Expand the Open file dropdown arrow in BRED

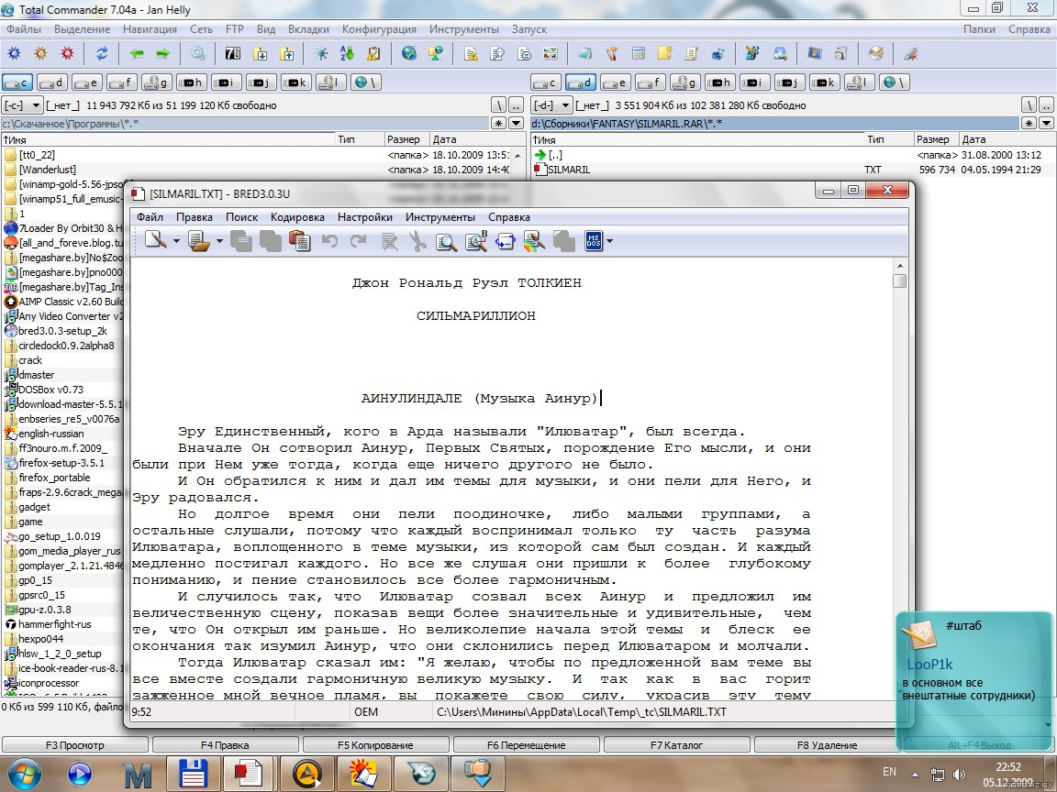click(x=220, y=241)
